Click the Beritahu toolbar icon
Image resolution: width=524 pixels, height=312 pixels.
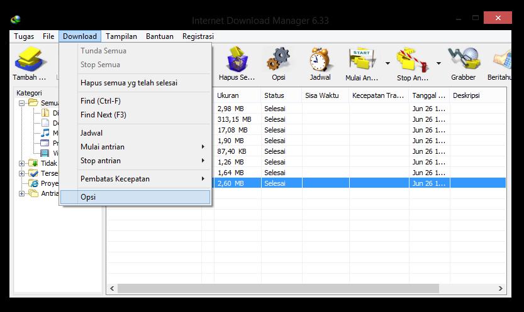(x=503, y=60)
